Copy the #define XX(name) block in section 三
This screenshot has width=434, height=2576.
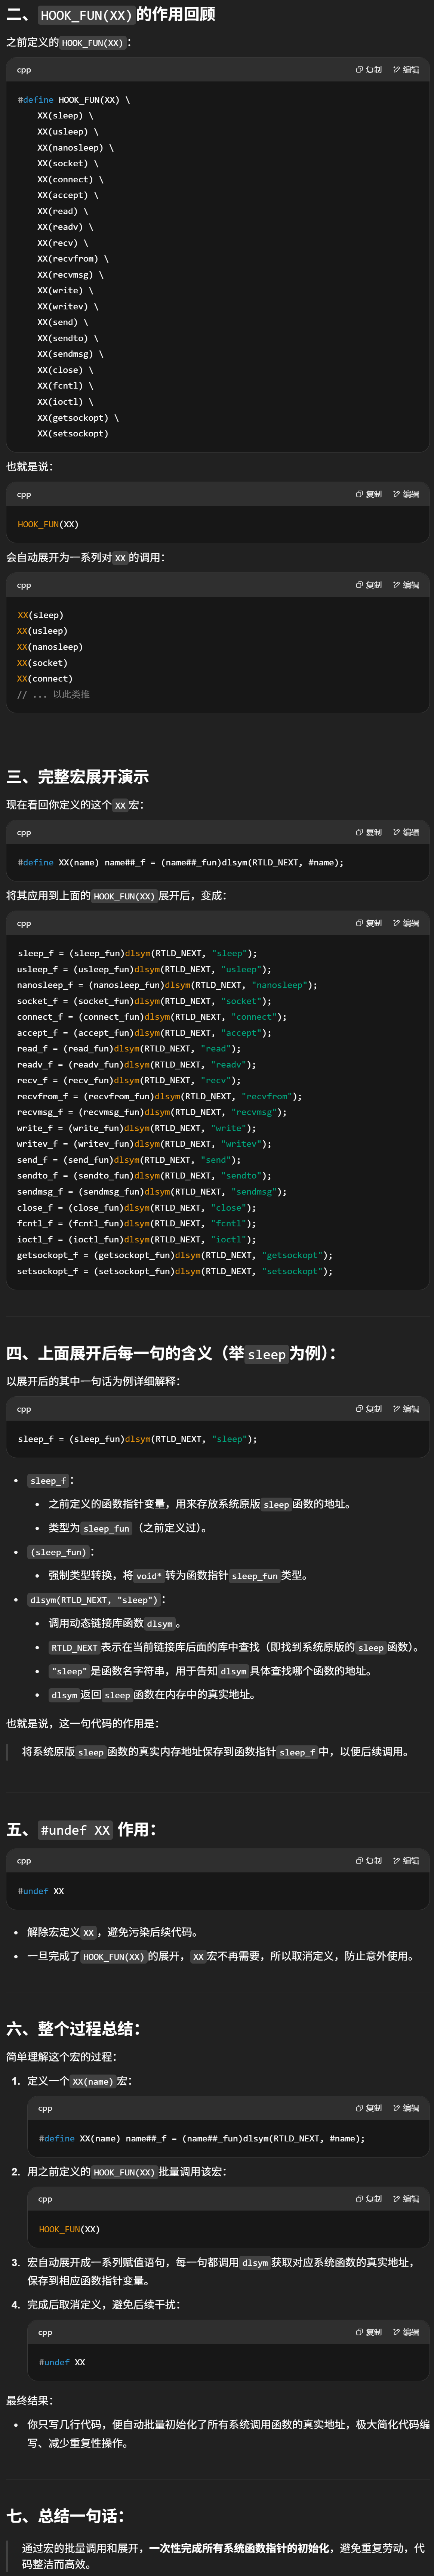[x=369, y=832]
